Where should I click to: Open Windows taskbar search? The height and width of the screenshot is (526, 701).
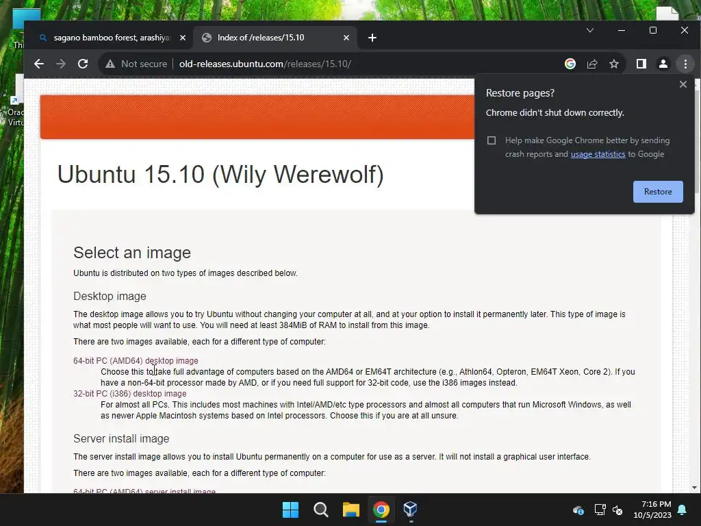pos(321,510)
